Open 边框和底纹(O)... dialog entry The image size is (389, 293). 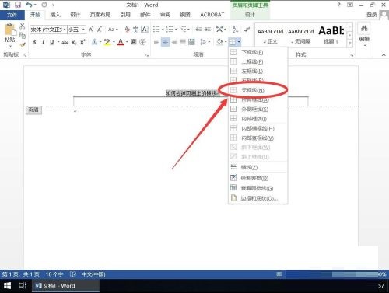pos(258,198)
